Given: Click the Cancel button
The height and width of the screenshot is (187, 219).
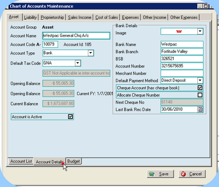Looking at the screenshot, I should (192, 174).
